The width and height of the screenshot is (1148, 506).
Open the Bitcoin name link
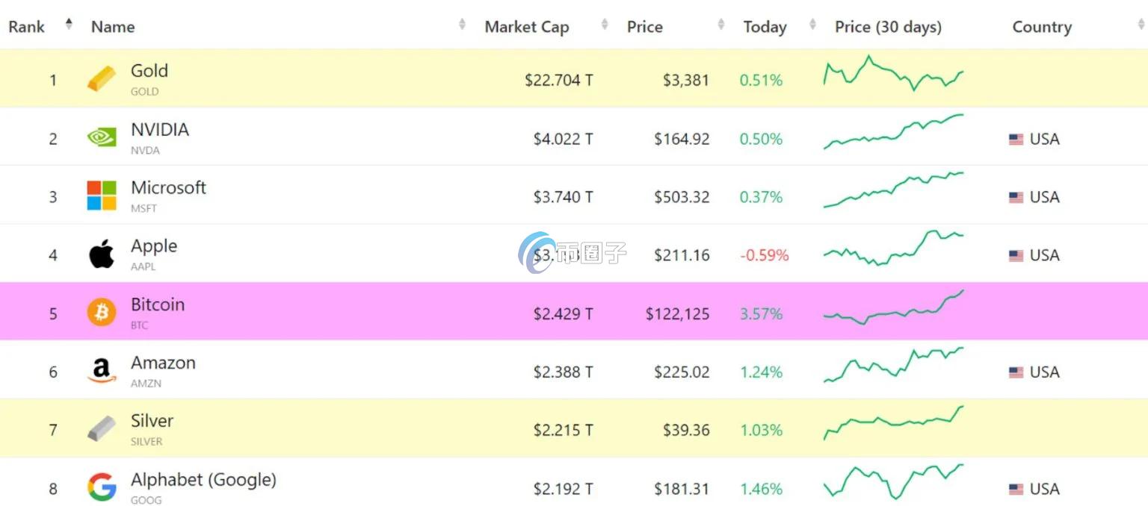(x=158, y=304)
